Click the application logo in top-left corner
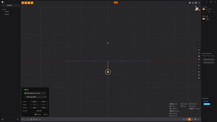 (x=2, y=2)
